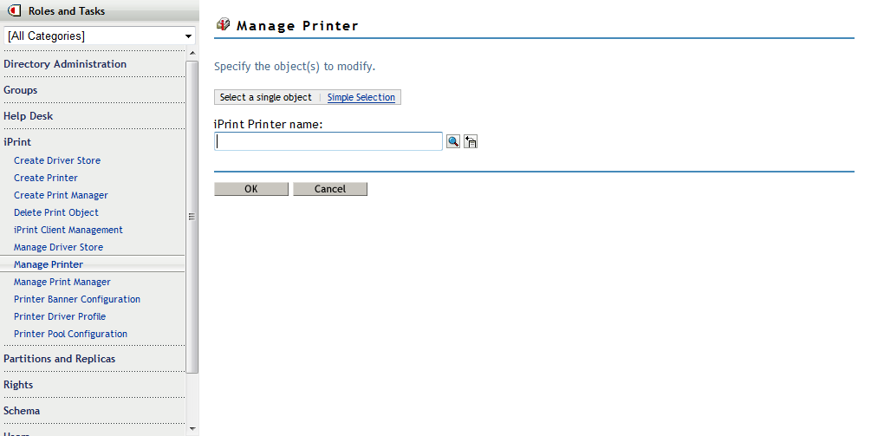The width and height of the screenshot is (884, 436).
Task: Expand the Schema role
Action: point(22,411)
